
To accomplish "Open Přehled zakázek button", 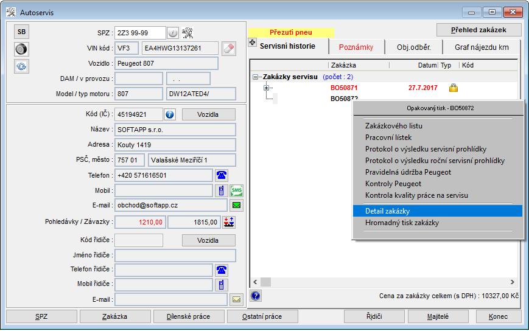I will (478, 30).
